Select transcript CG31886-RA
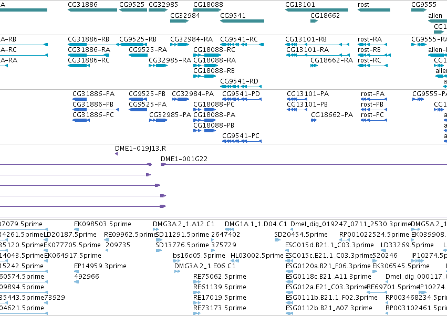Image resolution: width=447 pixels, height=316 pixels. (89, 49)
